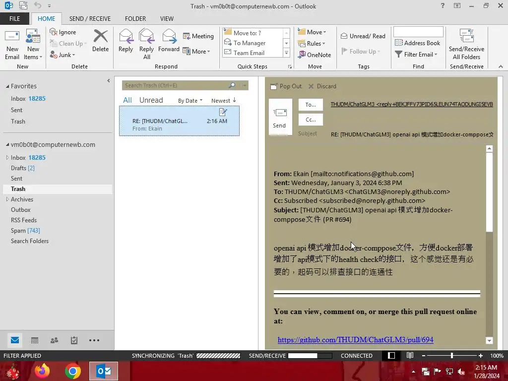Forward the selected email
The height and width of the screenshot is (381, 508).
point(169,41)
